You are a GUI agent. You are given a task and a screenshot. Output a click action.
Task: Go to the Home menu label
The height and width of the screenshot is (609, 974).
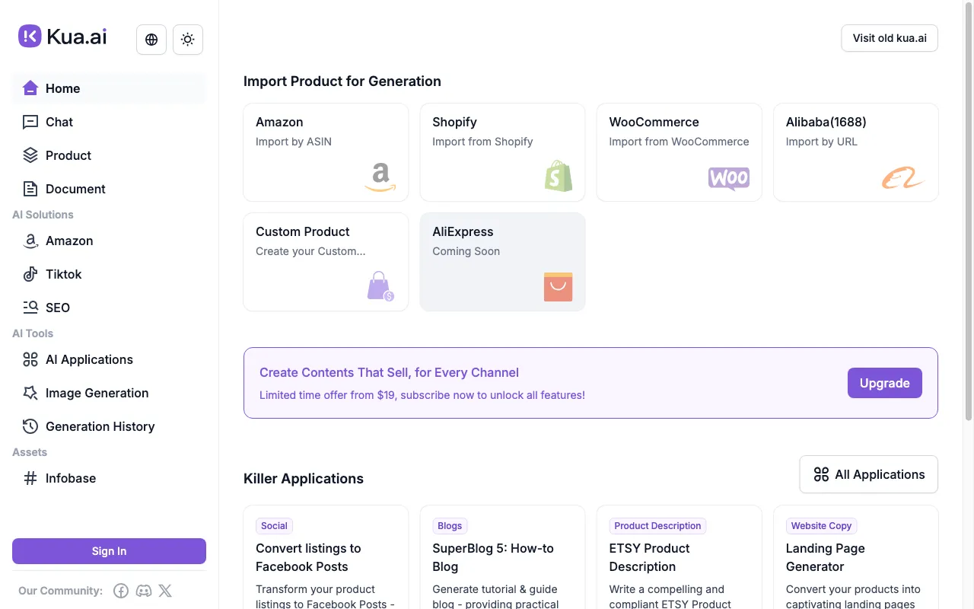[x=62, y=88]
